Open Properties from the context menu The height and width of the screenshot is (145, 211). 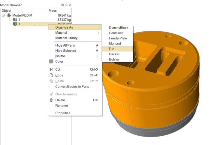coord(63,113)
